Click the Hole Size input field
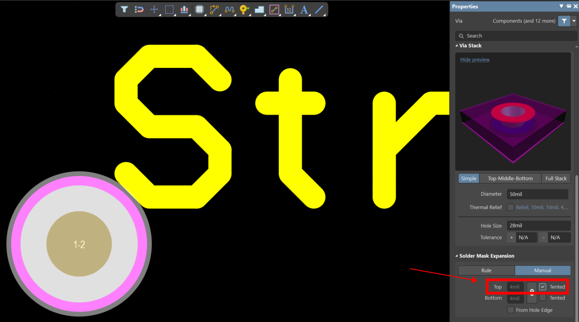The width and height of the screenshot is (579, 322). point(538,226)
